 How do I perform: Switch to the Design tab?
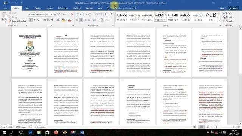pos(38,8)
